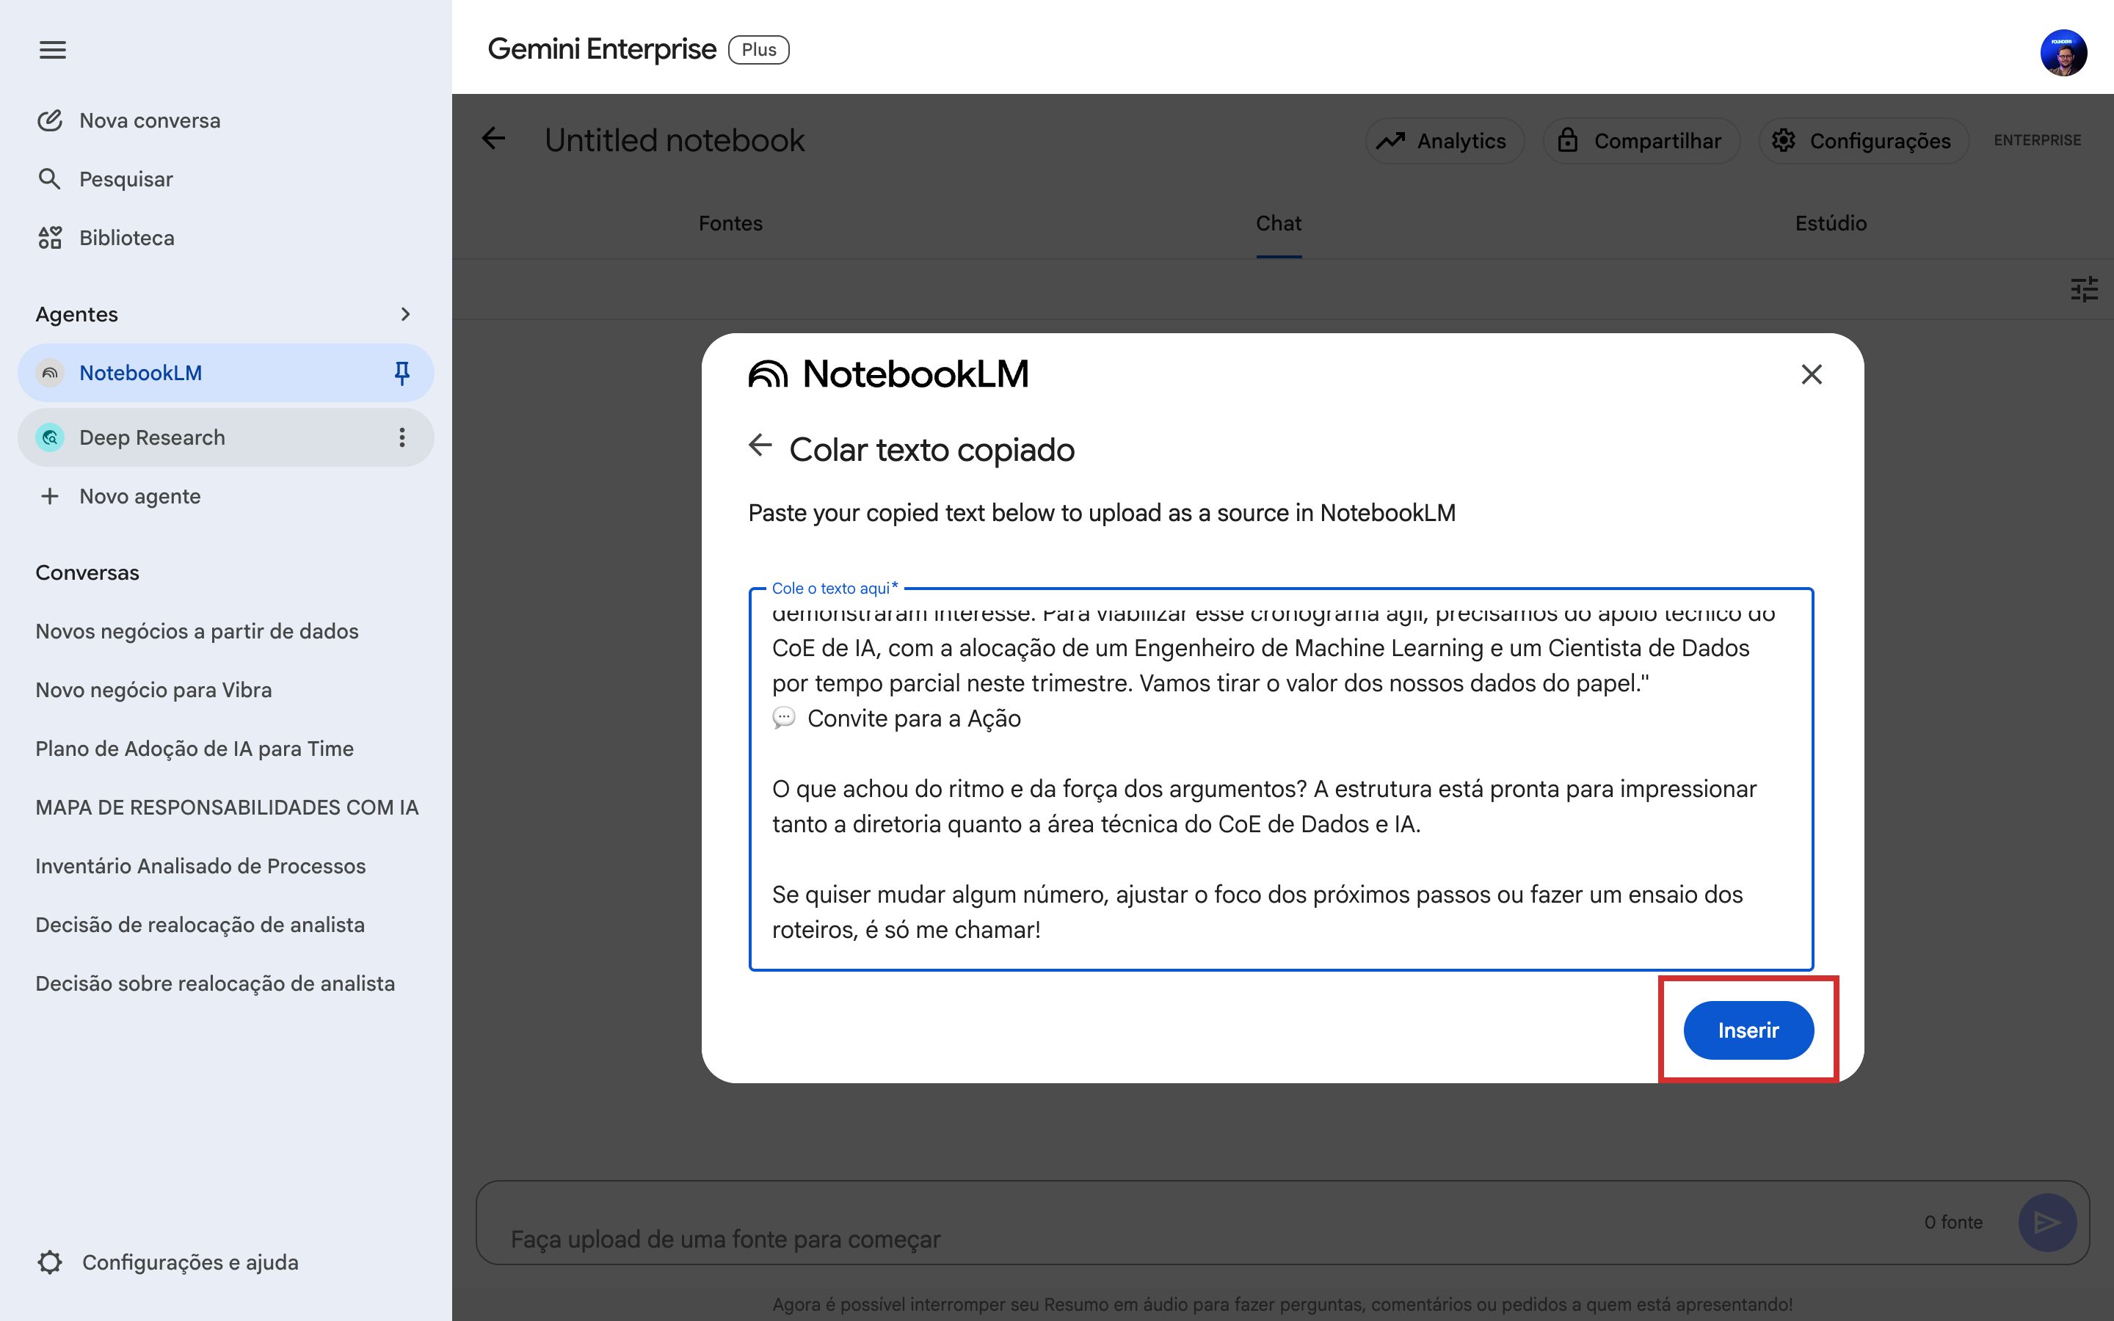Open Compartilhar sharing options

pyautogui.click(x=1641, y=141)
